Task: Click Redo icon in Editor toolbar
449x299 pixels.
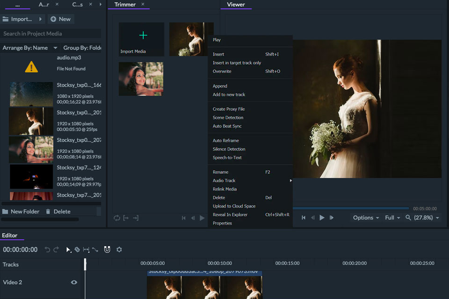Action: 56,249
